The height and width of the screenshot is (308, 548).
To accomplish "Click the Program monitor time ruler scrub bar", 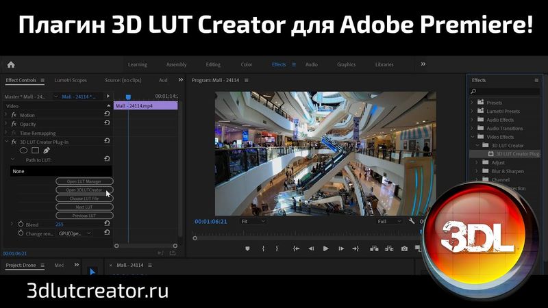I will tap(306, 234).
